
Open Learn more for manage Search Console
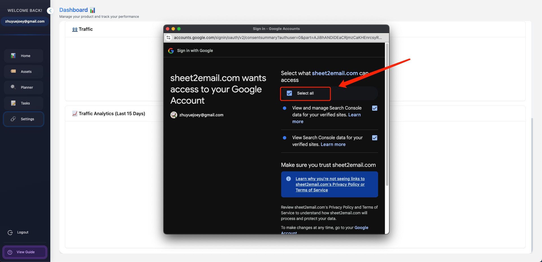pos(326,118)
